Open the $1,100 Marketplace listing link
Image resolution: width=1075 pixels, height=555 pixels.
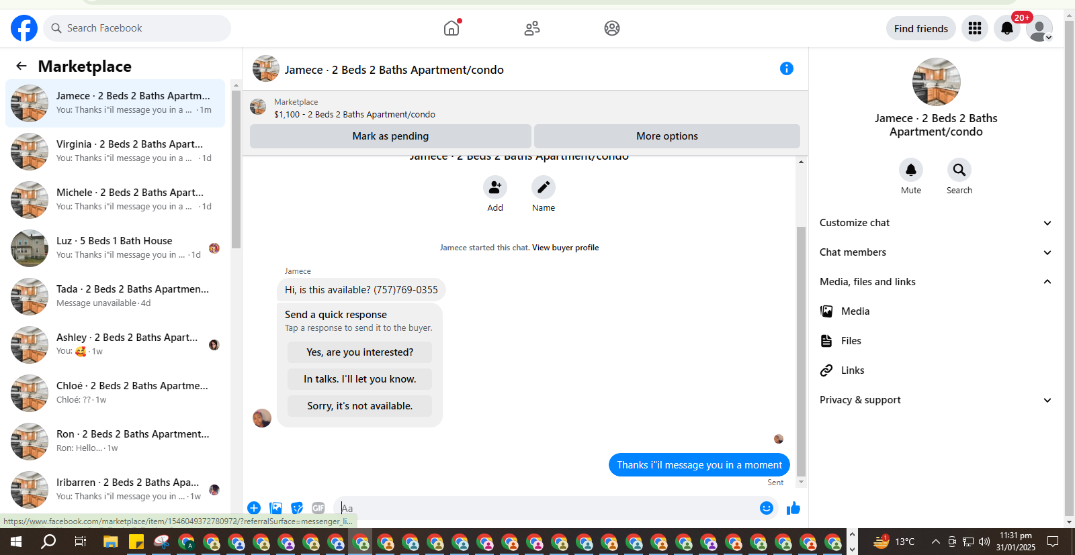point(355,115)
